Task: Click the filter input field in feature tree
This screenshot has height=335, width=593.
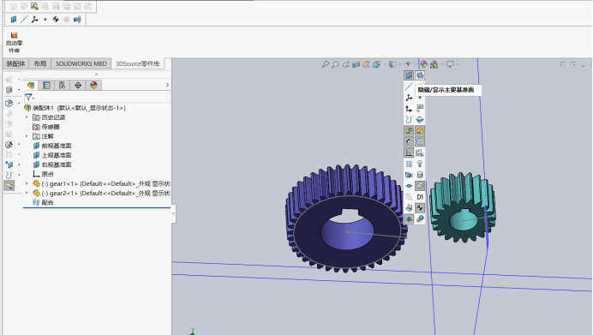Action: point(97,98)
